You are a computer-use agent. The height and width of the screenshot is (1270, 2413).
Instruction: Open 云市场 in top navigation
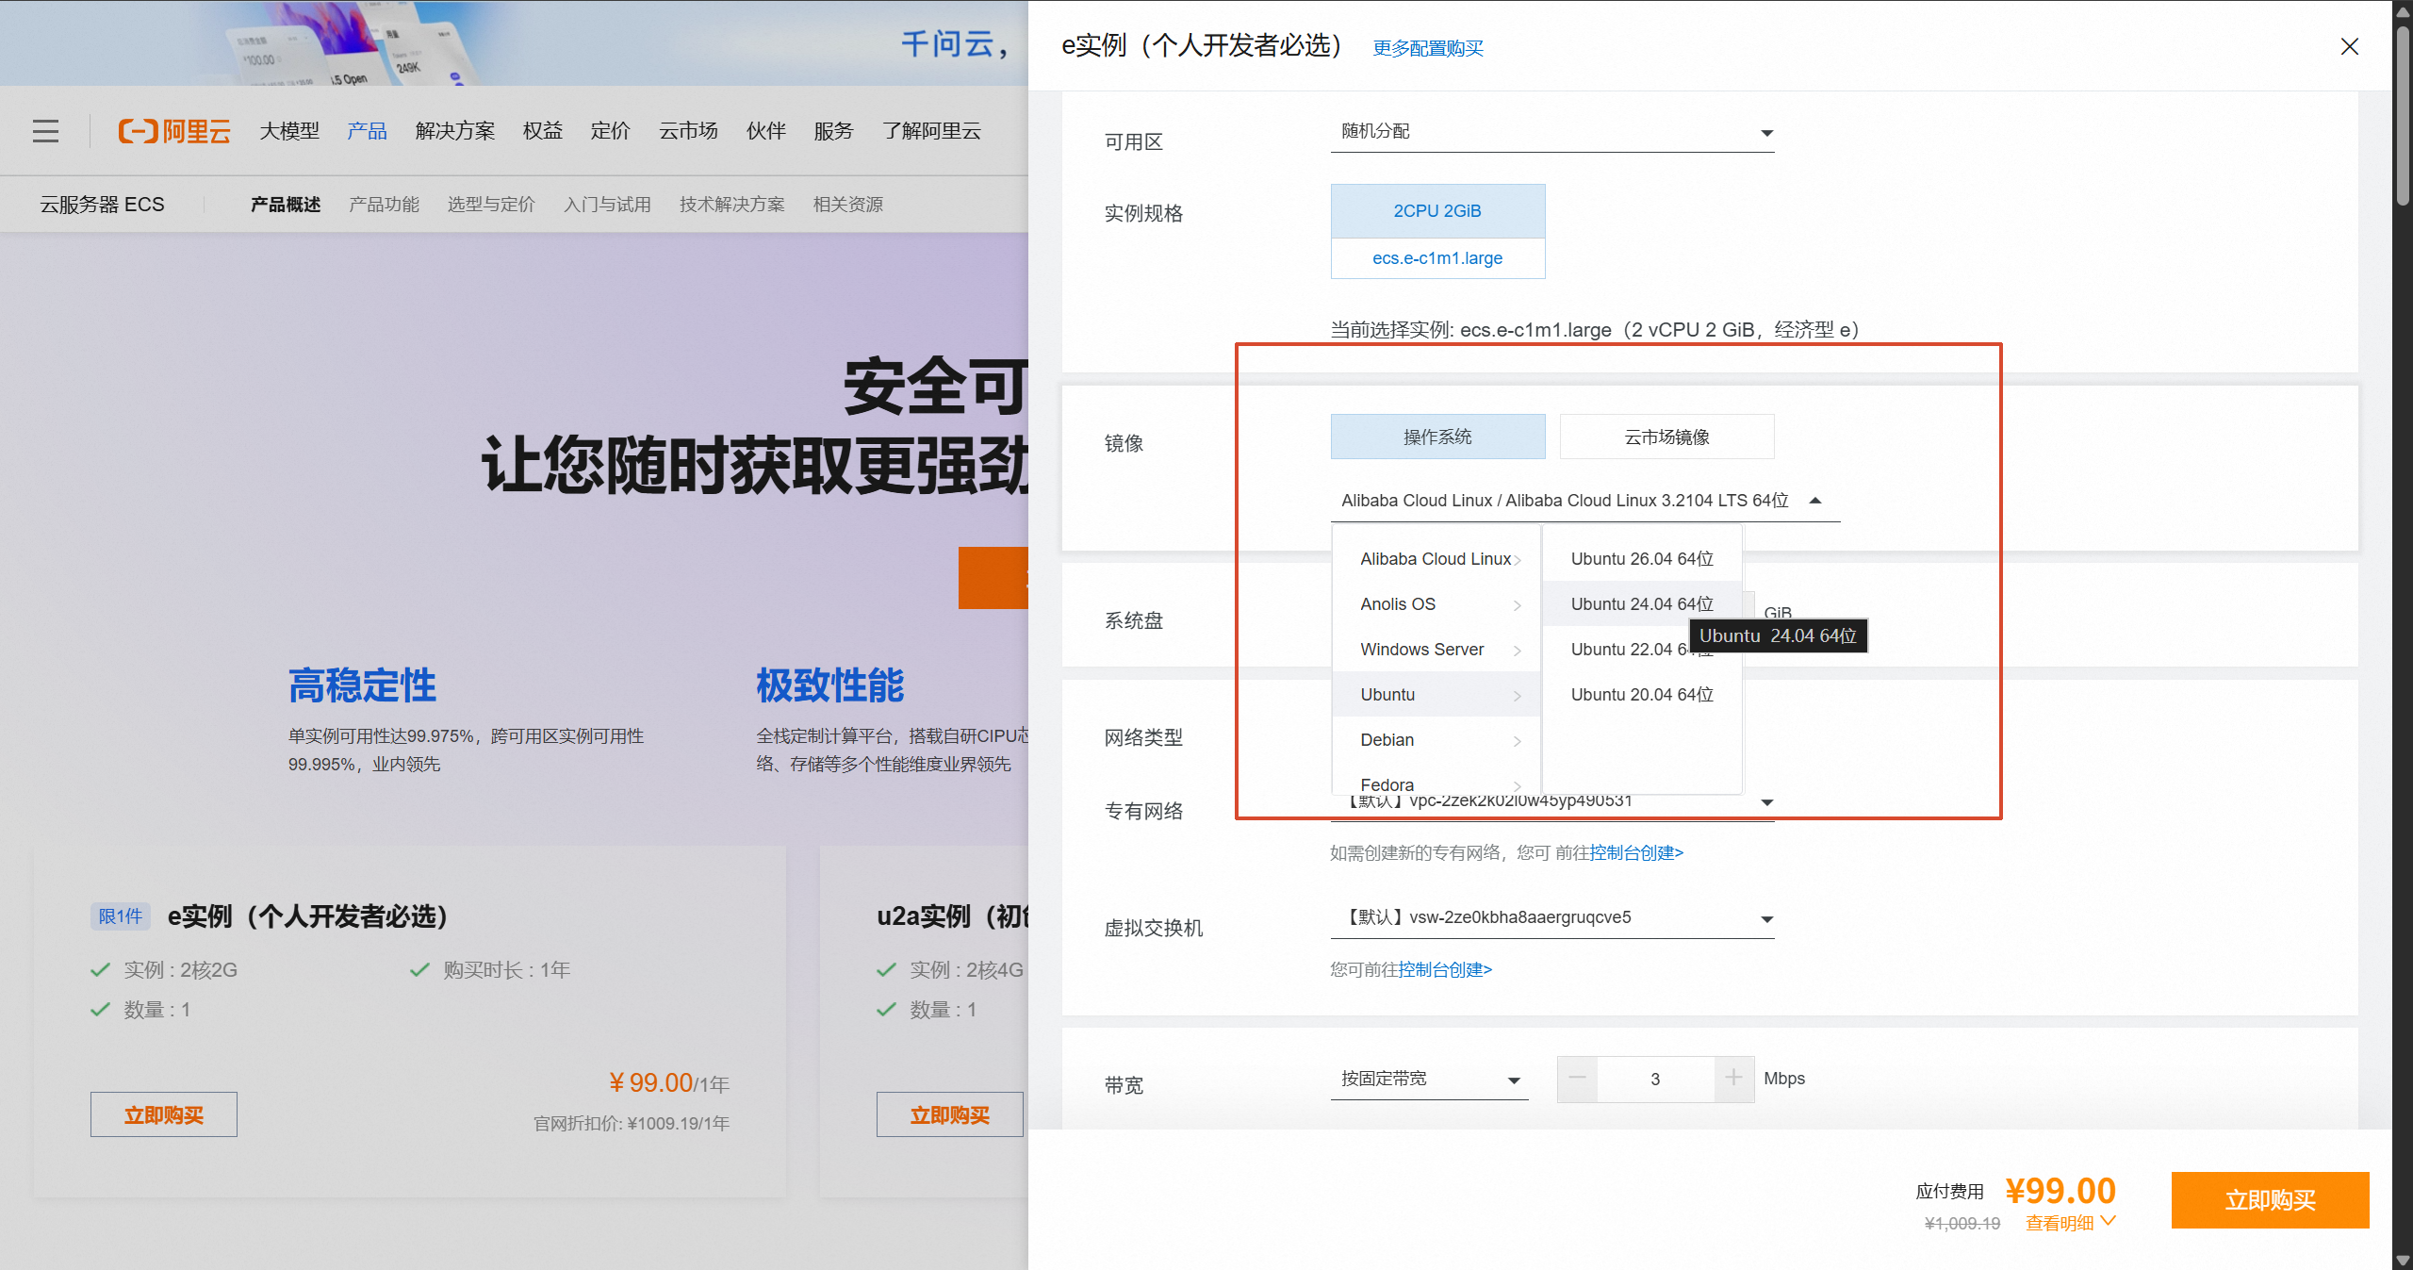(688, 131)
